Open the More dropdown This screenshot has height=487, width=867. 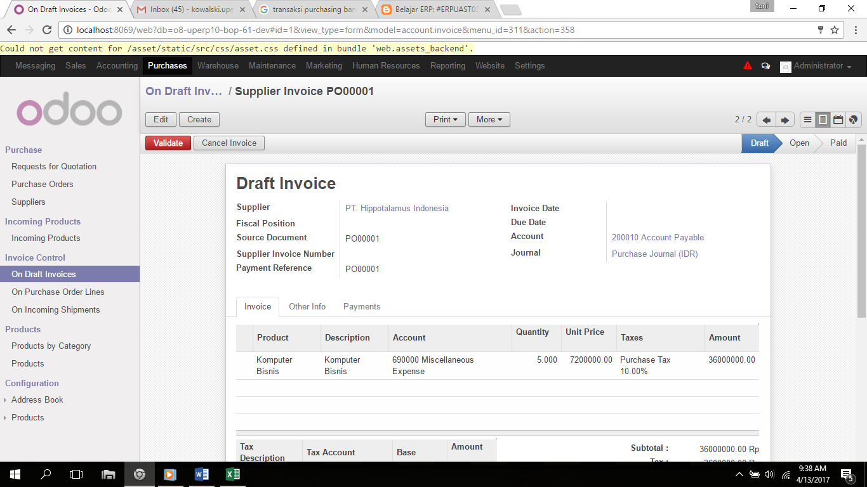point(489,119)
